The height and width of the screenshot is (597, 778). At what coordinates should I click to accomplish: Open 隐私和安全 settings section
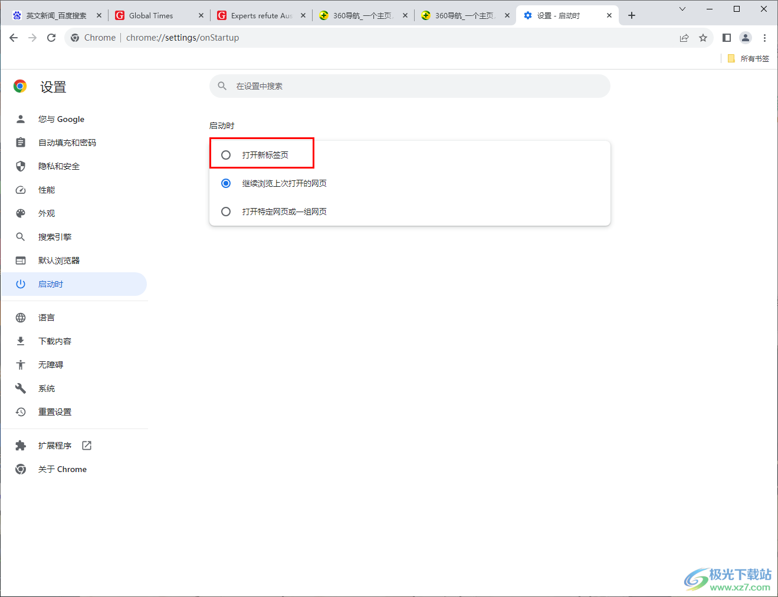74,166
